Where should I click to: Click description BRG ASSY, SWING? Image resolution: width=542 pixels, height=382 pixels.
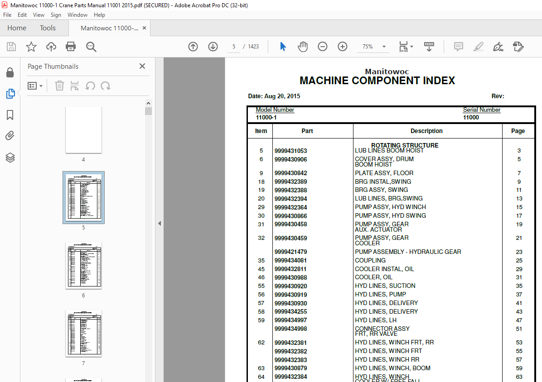pos(381,190)
